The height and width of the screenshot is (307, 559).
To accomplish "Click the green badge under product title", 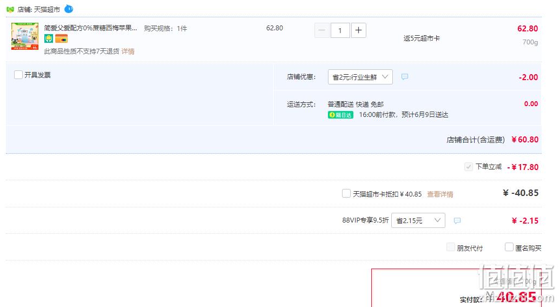I will (x=49, y=38).
